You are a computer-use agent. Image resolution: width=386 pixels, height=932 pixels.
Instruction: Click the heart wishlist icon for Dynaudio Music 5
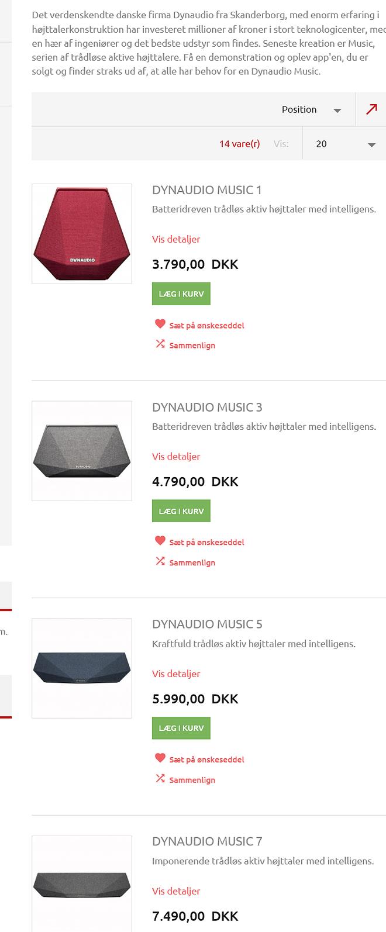[160, 758]
